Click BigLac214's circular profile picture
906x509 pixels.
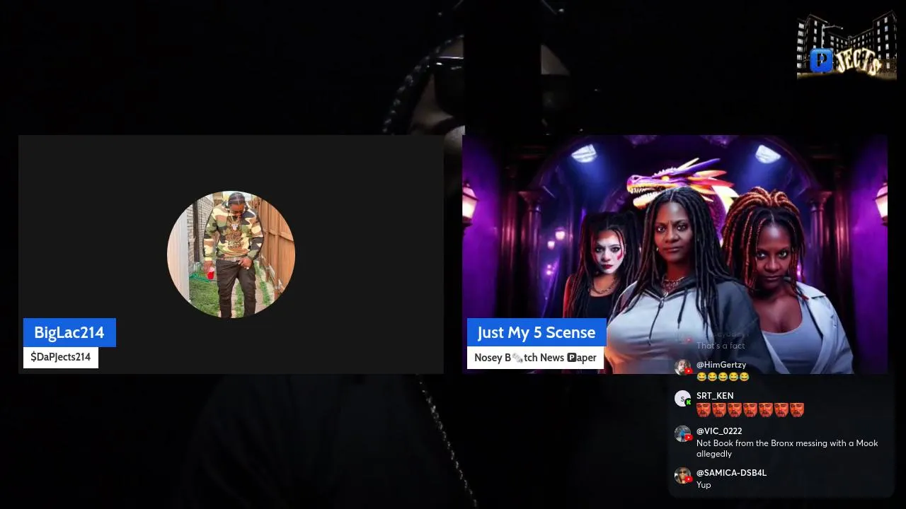(x=231, y=255)
